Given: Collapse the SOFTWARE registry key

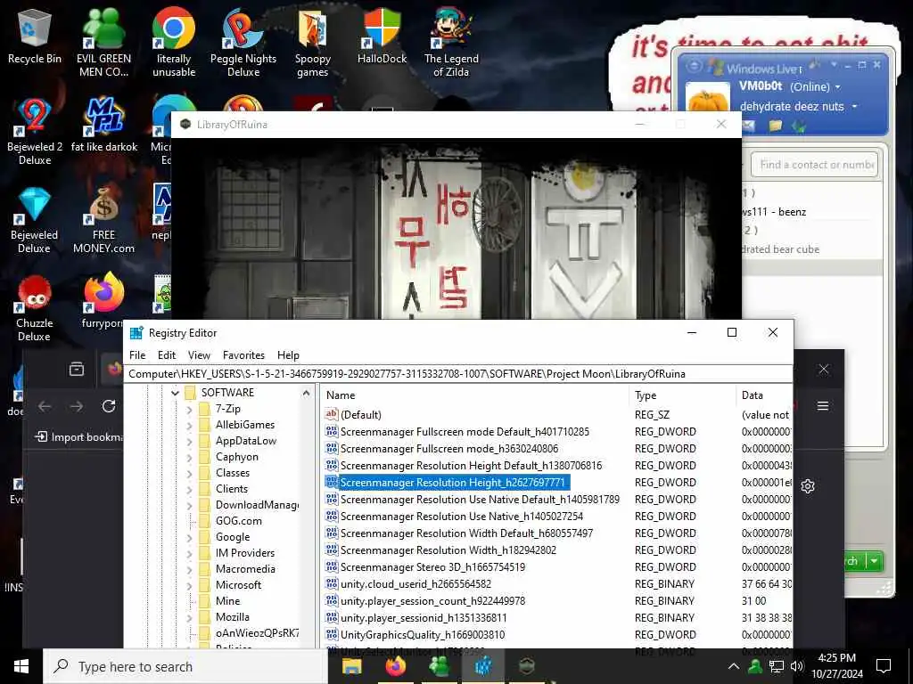Looking at the screenshot, I should pos(175,393).
